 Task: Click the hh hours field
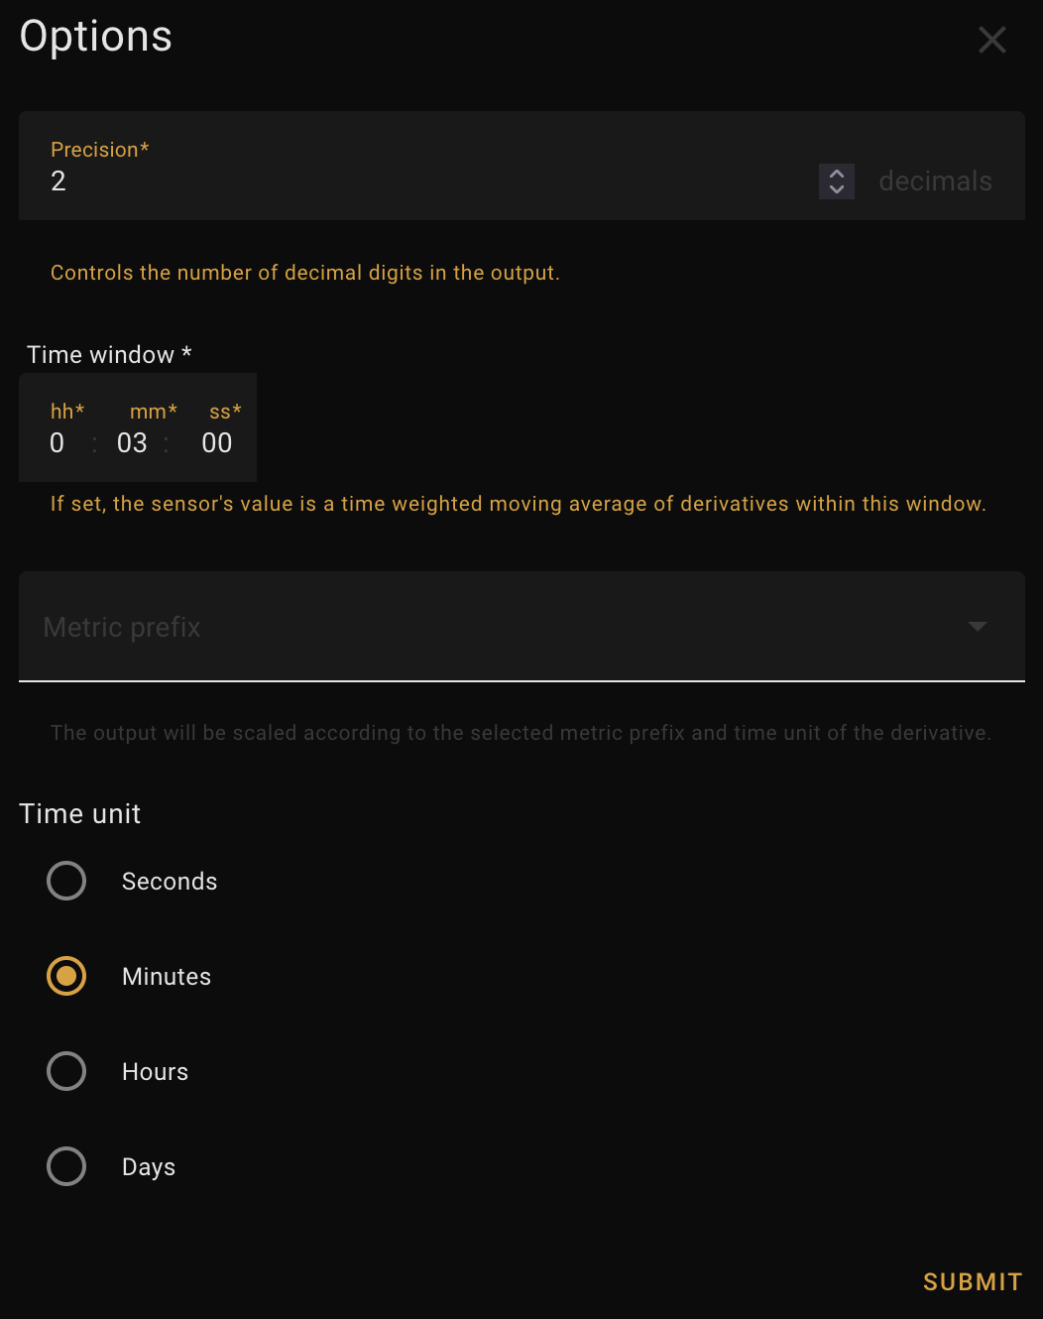(57, 442)
